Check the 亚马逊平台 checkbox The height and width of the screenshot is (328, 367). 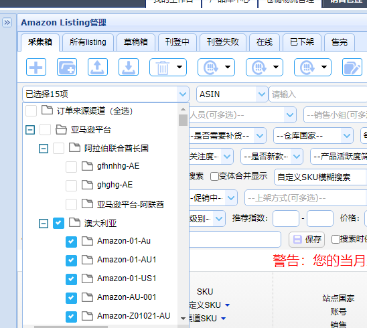pos(45,130)
